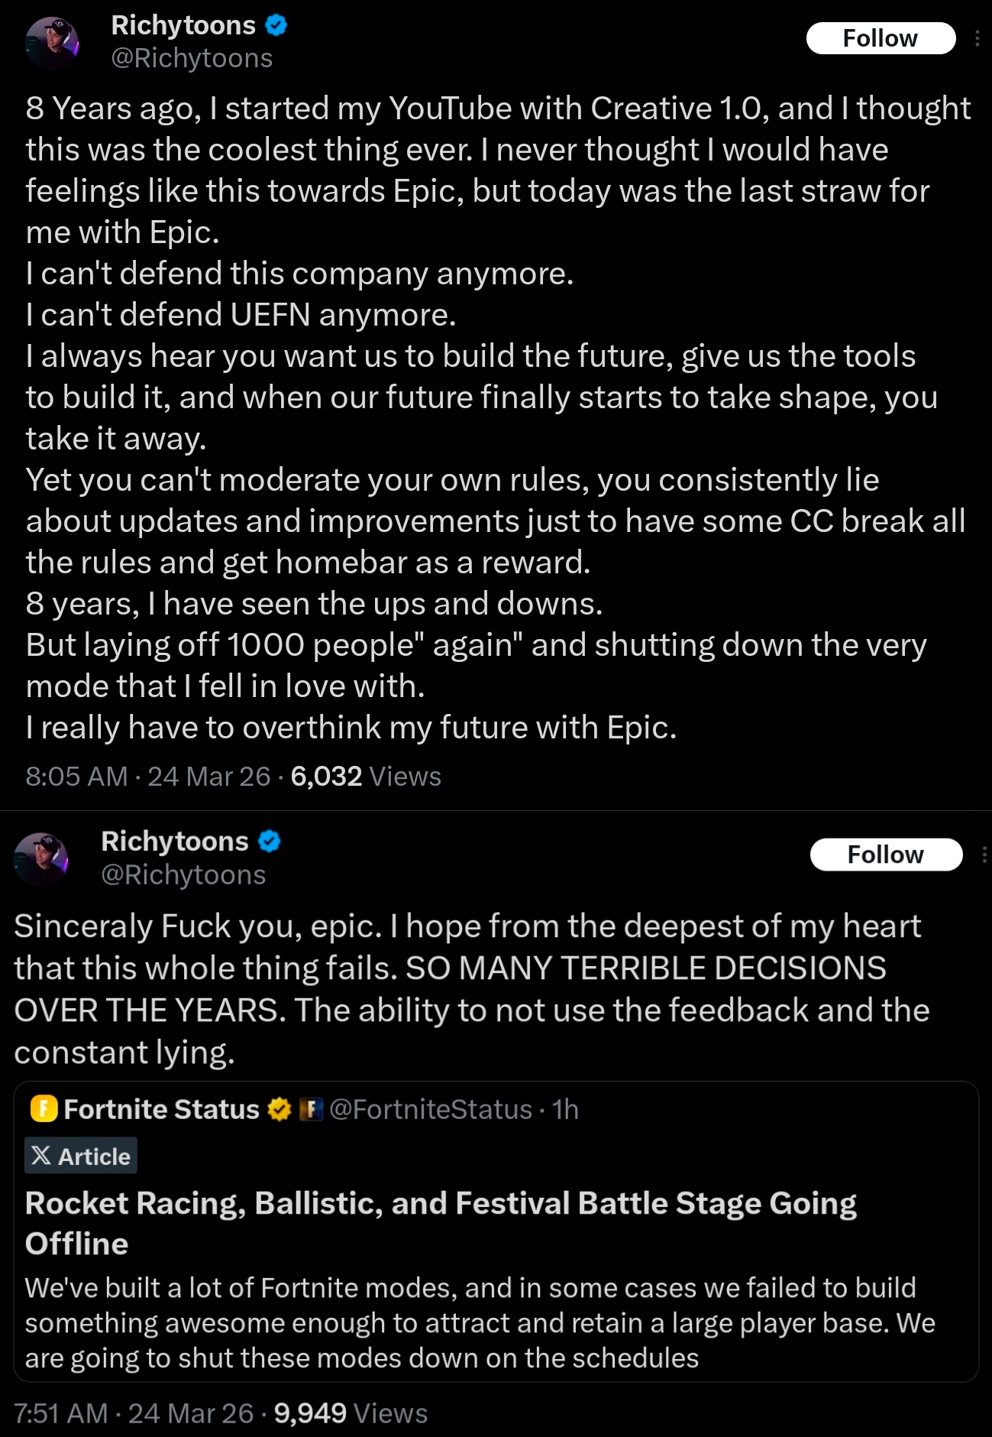The width and height of the screenshot is (992, 1437).
Task: Open the Richytoons display name in second post
Action: 175,842
